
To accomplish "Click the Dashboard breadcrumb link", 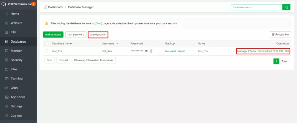I will tap(55, 7).
